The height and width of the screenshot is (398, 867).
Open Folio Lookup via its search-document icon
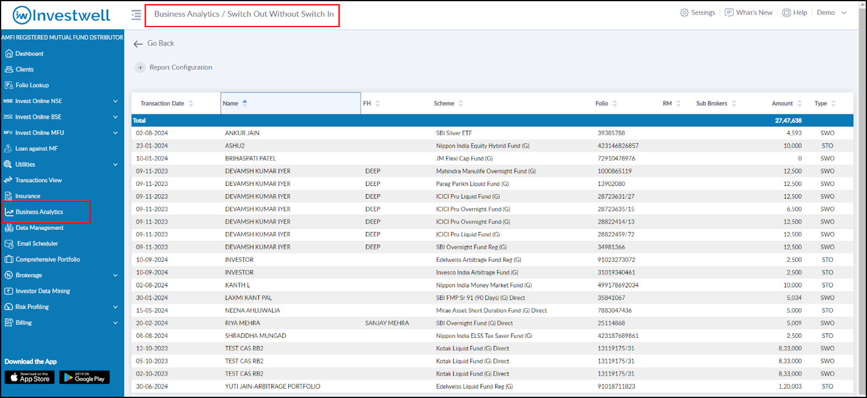pos(9,85)
